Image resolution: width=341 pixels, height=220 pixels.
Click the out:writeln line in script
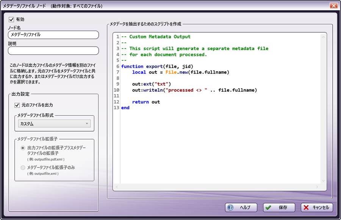(194, 90)
